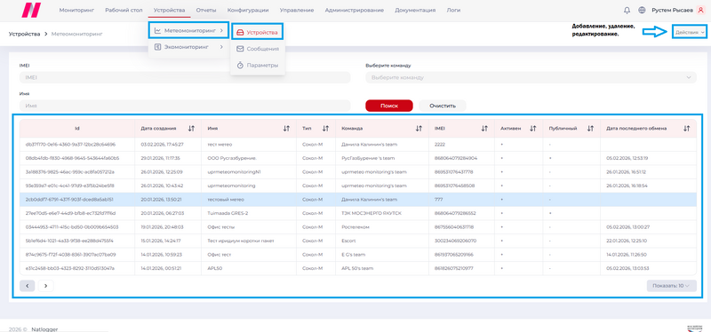Viewport: 711px width, 332px height.
Task: Focus the Имя filter field
Action: (185, 105)
